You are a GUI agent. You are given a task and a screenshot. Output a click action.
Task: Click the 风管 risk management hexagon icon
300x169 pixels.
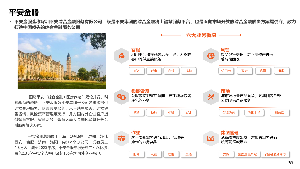(211, 56)
